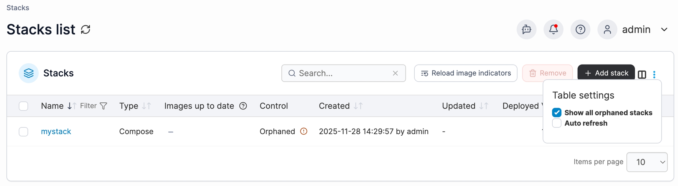This screenshot has height=186, width=678.
Task: Open the notifications bell
Action: pyautogui.click(x=554, y=30)
